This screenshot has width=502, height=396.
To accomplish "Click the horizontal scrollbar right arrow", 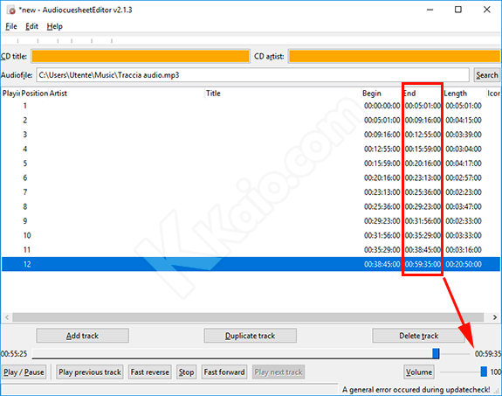I will 495,317.
